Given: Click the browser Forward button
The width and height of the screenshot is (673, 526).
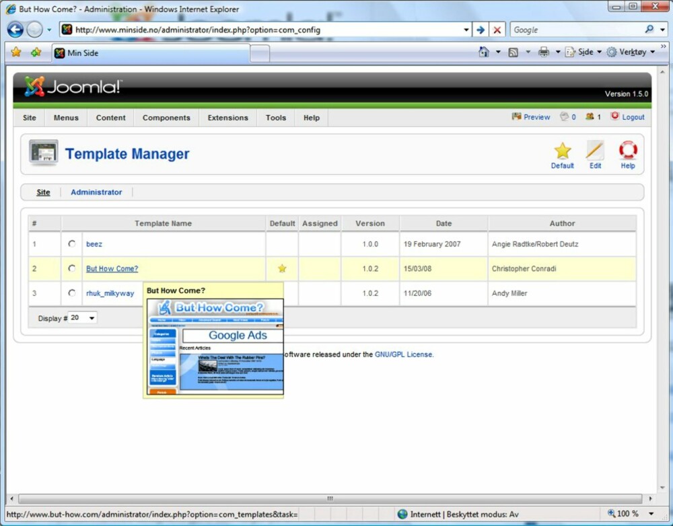Looking at the screenshot, I should (34, 30).
